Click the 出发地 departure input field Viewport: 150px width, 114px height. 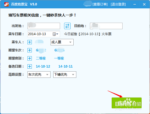(x=44, y=26)
